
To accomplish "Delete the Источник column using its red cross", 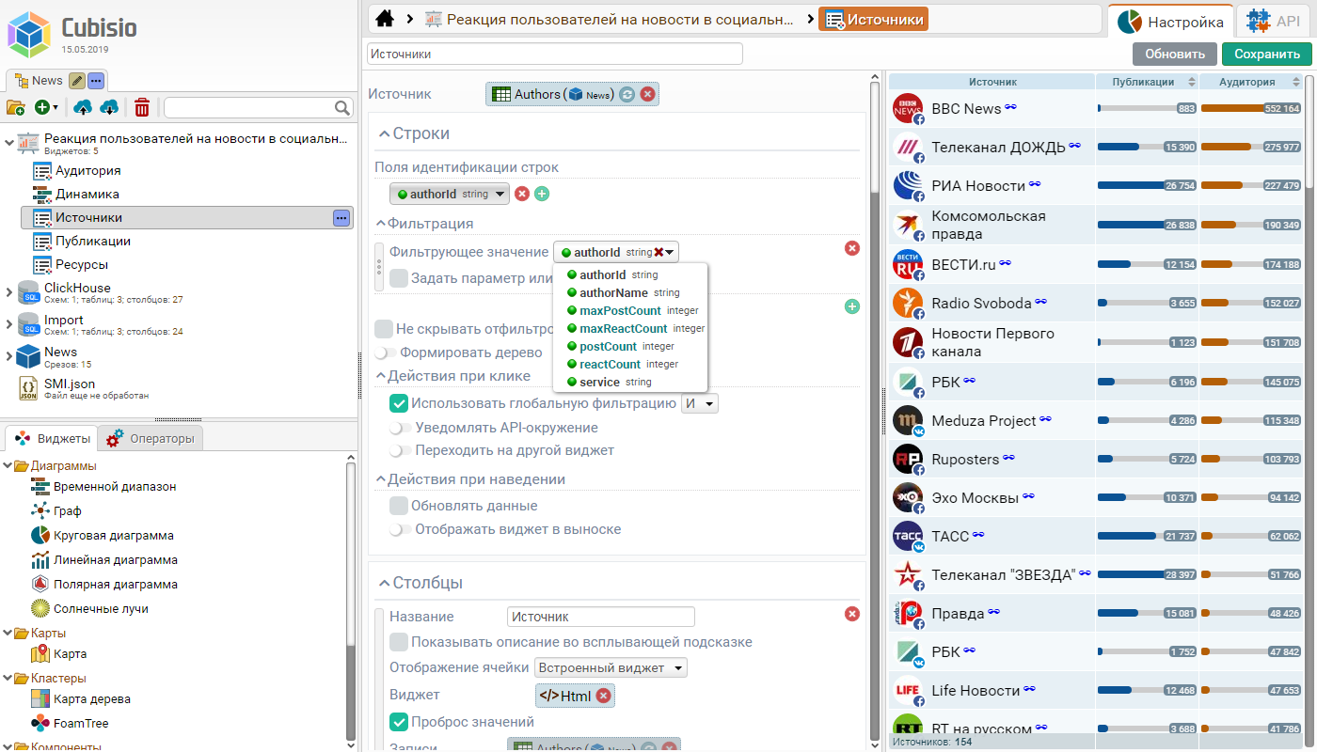I will click(x=852, y=614).
